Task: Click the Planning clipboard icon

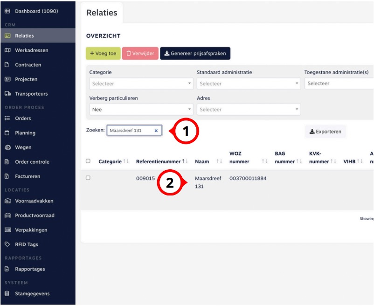Action: coord(7,133)
